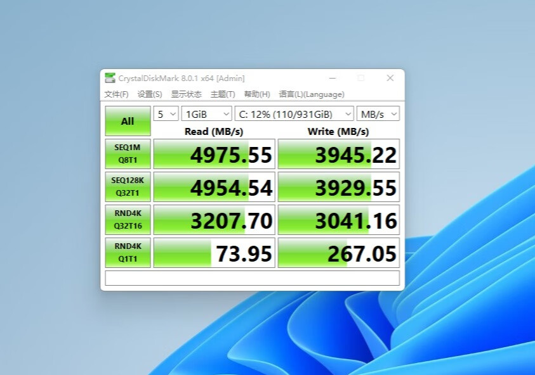Expand the C: 12% drive selection dropdown

(294, 114)
